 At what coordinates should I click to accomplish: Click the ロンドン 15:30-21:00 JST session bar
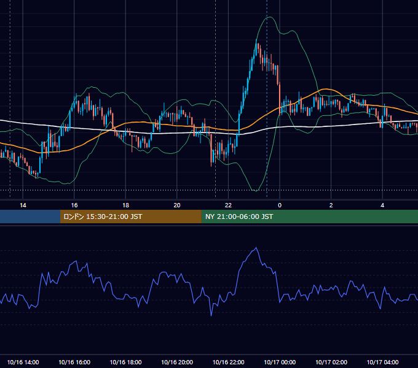coord(130,217)
